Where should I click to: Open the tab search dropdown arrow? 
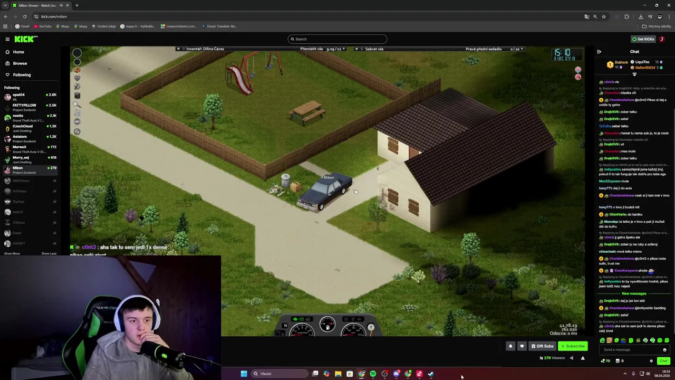[5, 5]
